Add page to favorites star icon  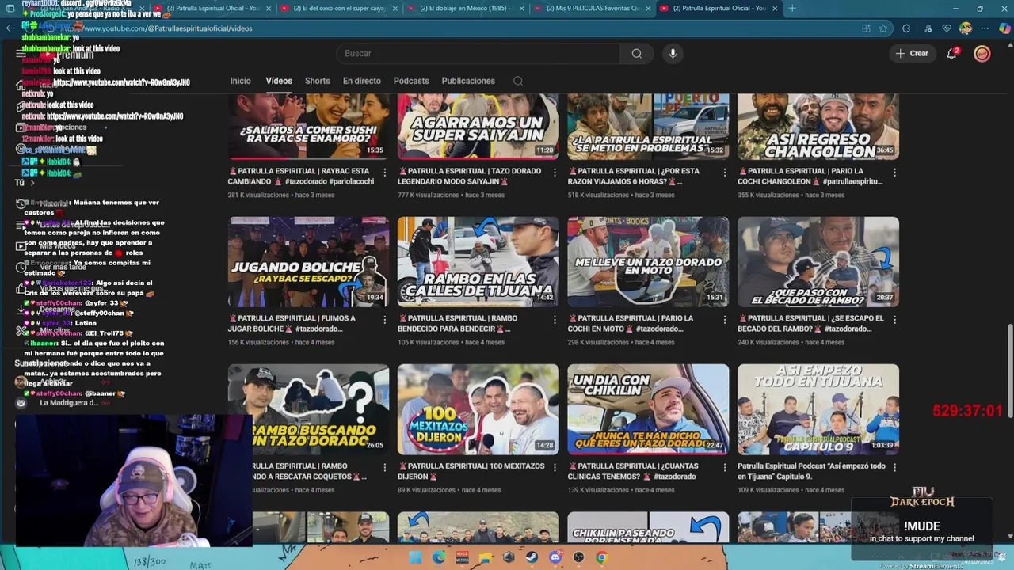883,28
